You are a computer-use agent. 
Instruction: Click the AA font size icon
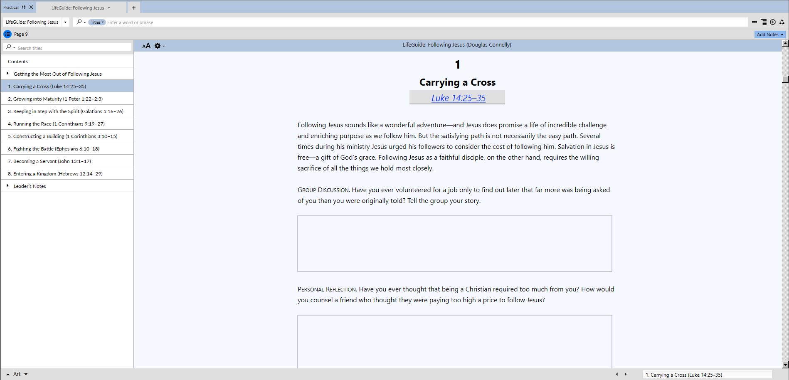pos(146,46)
